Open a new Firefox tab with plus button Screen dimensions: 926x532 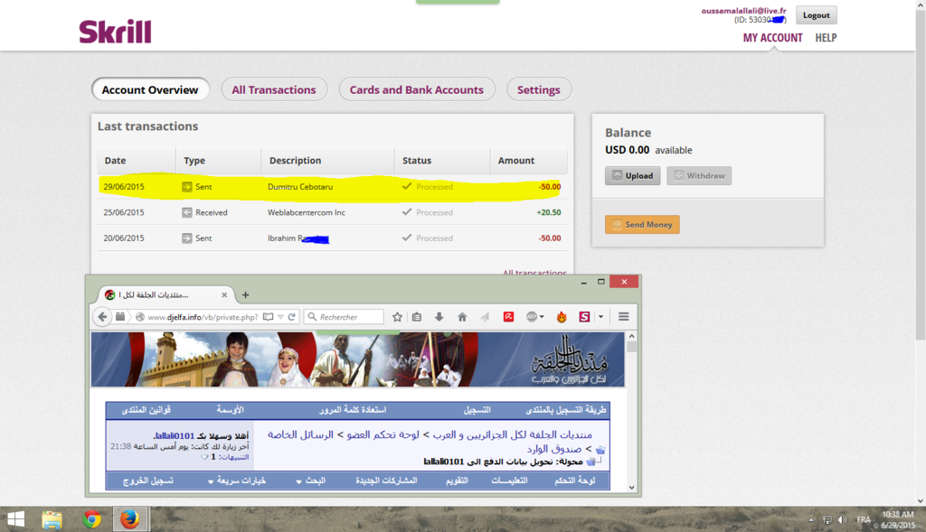[246, 294]
